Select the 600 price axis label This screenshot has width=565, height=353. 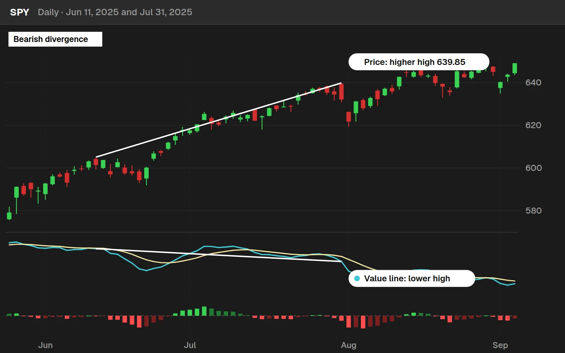533,168
